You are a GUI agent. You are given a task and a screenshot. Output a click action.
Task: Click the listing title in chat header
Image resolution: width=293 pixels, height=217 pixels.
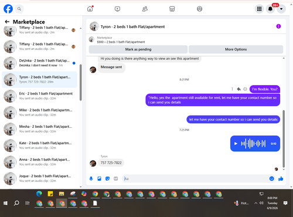coord(132,26)
